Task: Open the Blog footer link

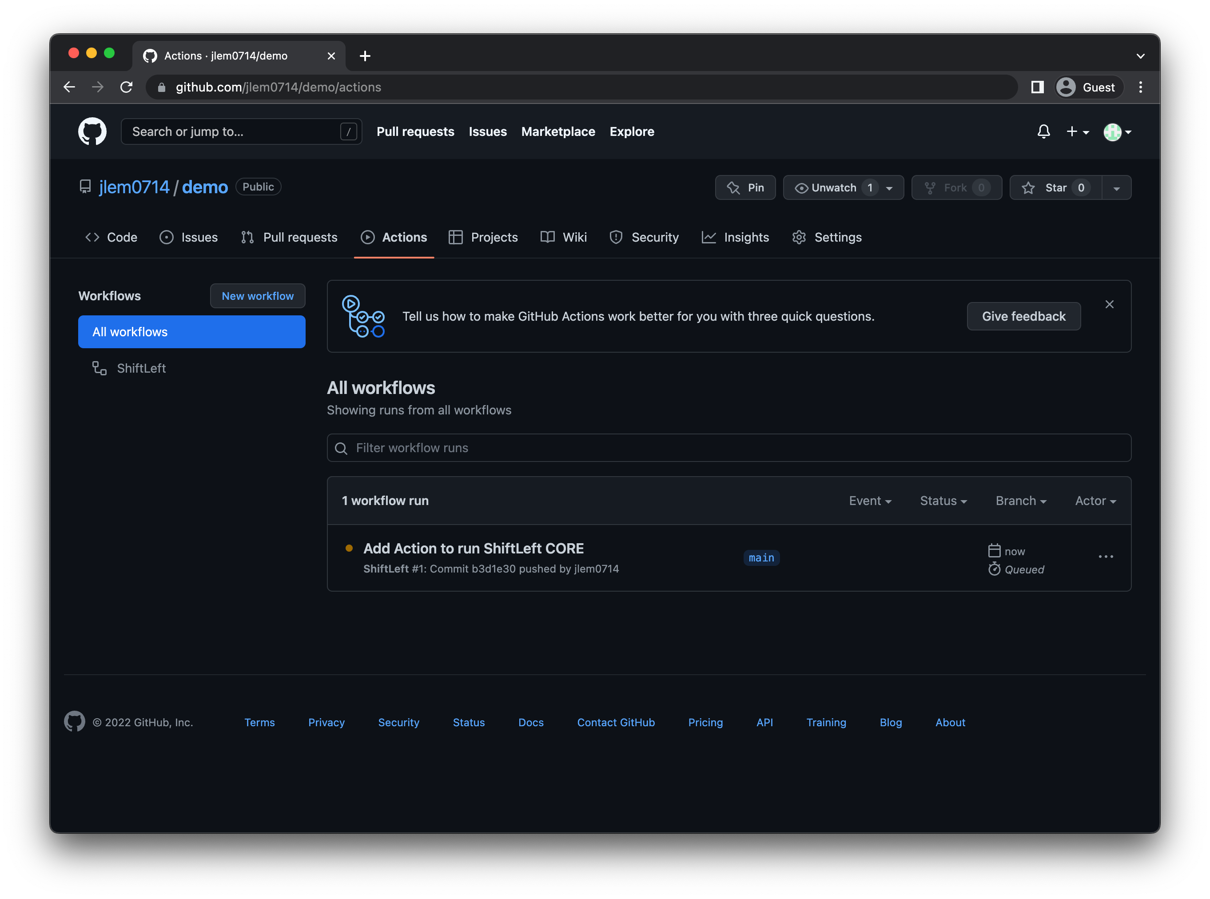Action: 891,722
